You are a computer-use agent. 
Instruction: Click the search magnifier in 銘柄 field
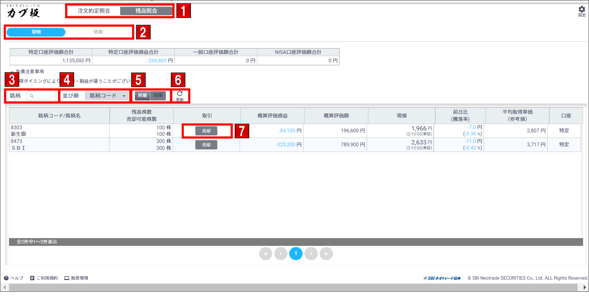(x=32, y=96)
